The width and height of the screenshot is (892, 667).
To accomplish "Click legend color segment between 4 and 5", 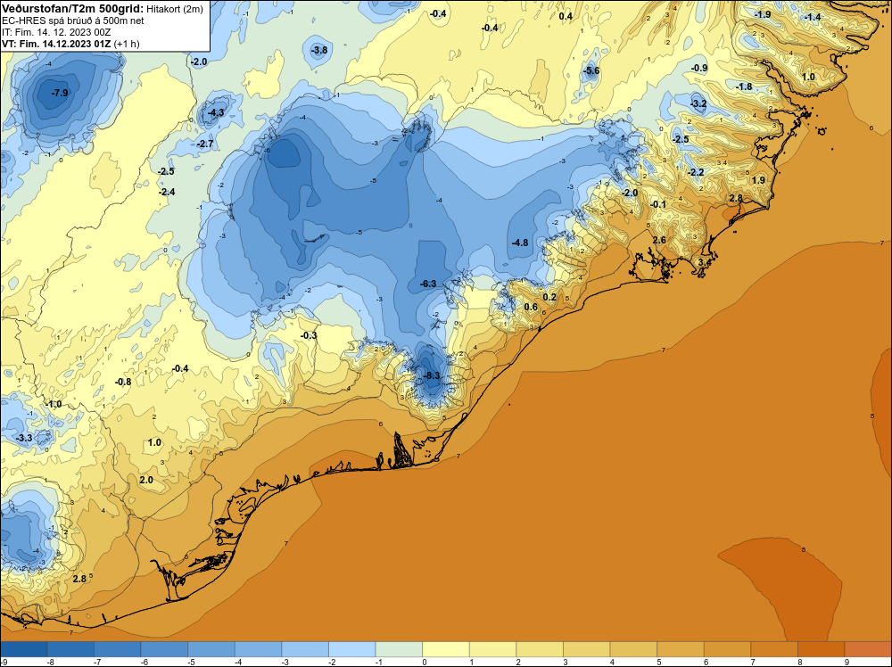I will pos(633,649).
